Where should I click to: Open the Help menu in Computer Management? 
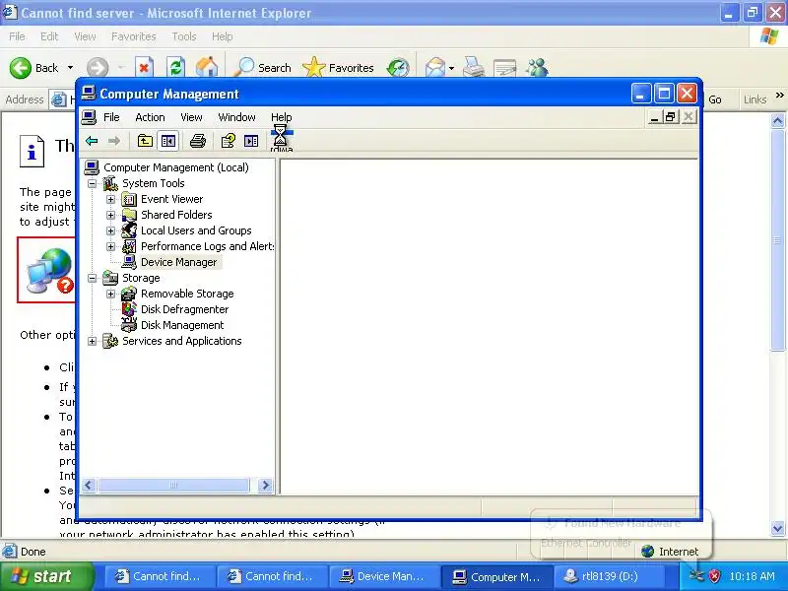[281, 117]
